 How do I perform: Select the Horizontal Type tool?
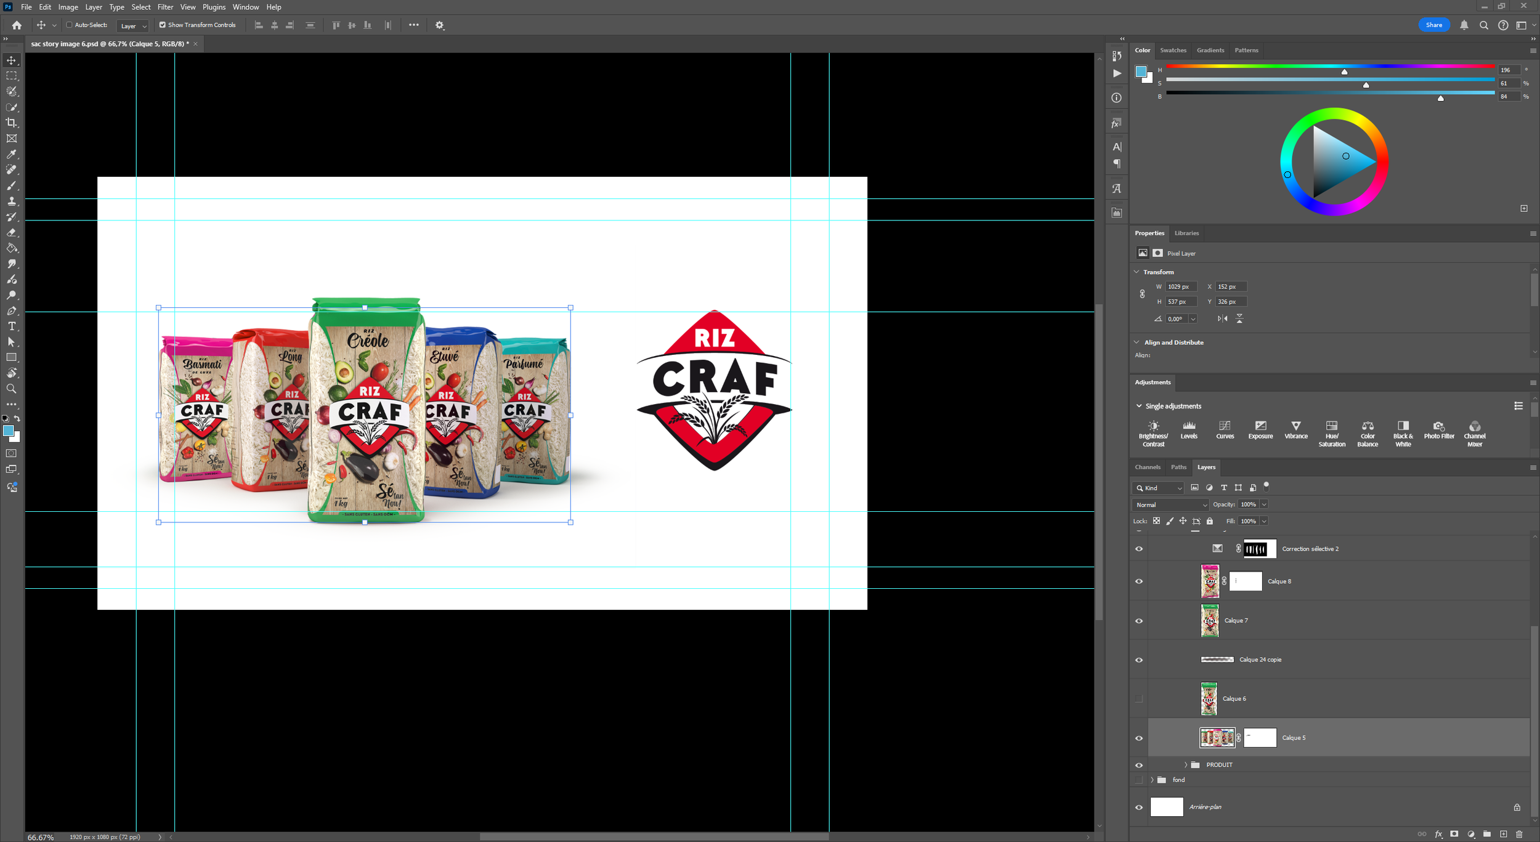coord(12,326)
